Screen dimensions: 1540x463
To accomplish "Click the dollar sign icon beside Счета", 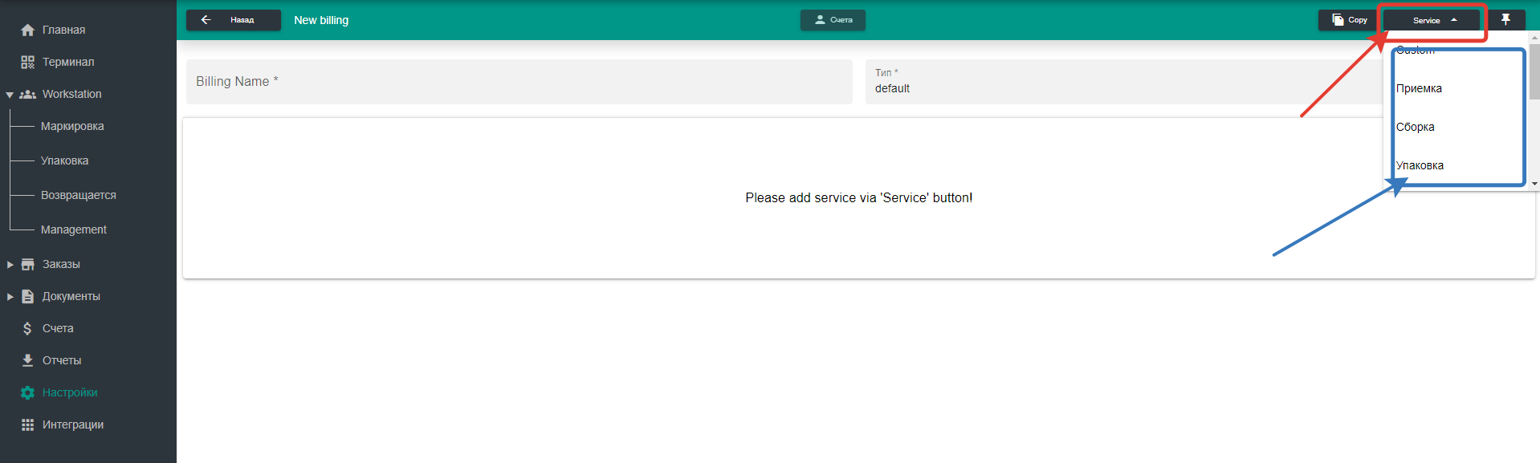I will tap(27, 328).
